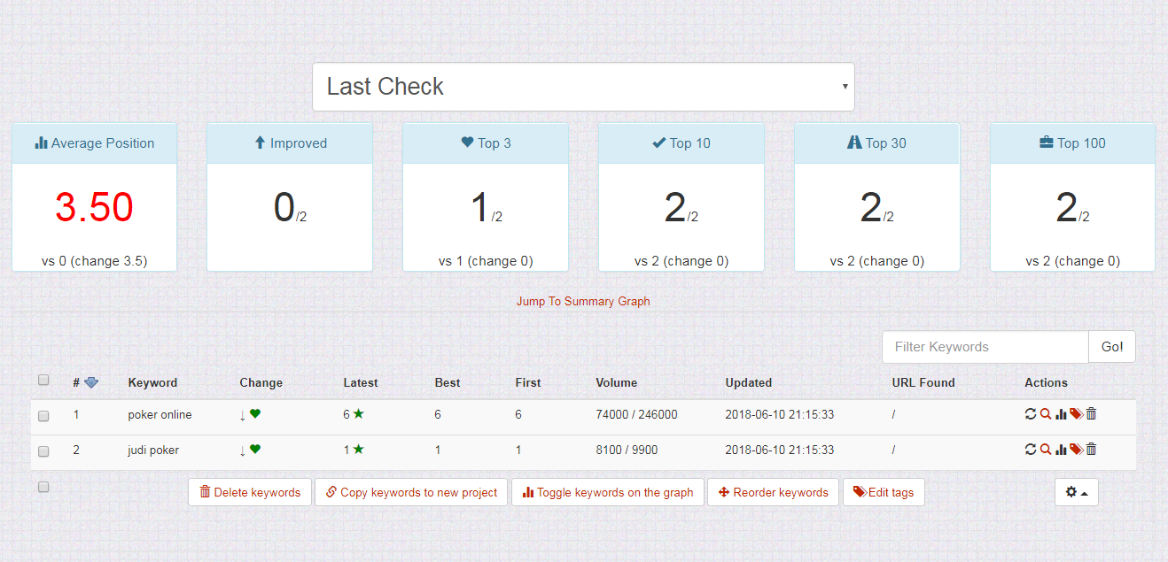Click the tag icon for poker online

(1076, 414)
